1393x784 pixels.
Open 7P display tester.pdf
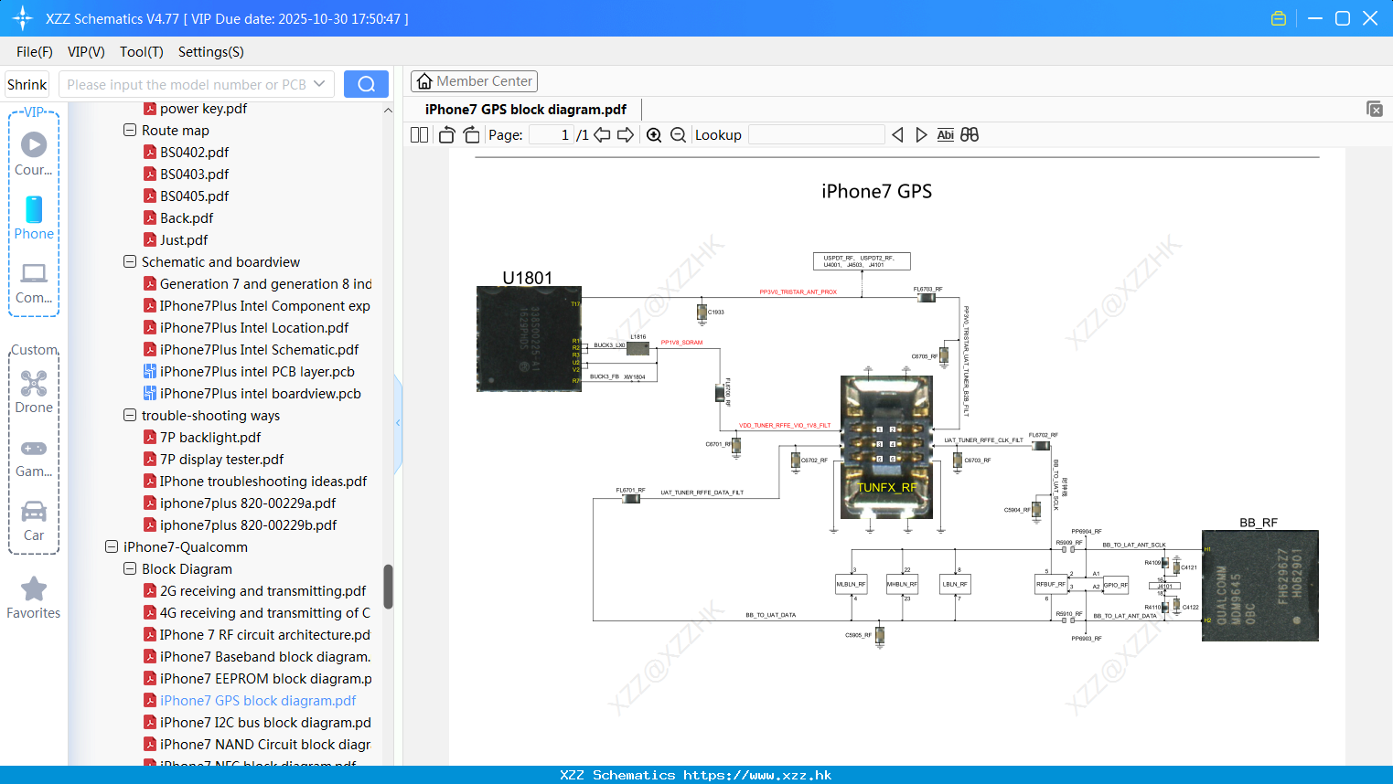221,460
